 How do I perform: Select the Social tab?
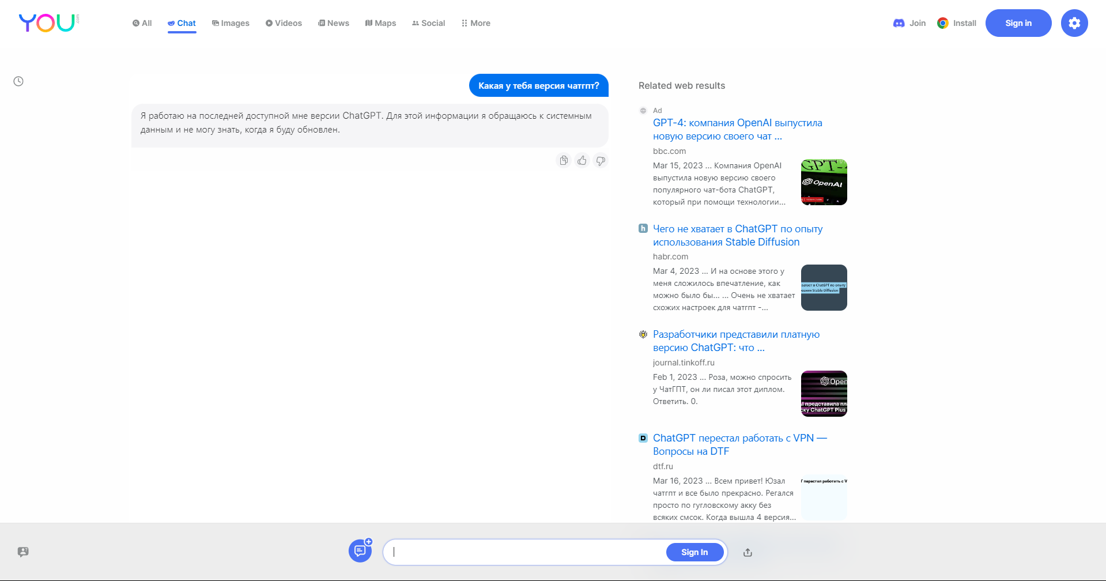[x=428, y=23]
